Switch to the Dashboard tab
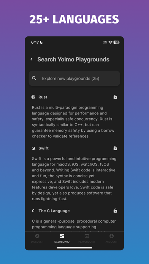The width and height of the screenshot is (149, 264). coord(62,238)
